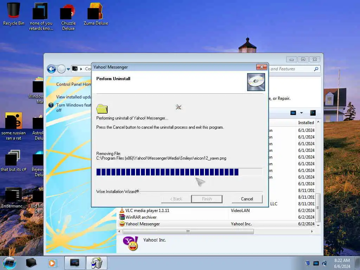Open the 'some russian ran a rat' desktop icon
Viewport: 360px width, 270px height.
pyautogui.click(x=14, y=126)
